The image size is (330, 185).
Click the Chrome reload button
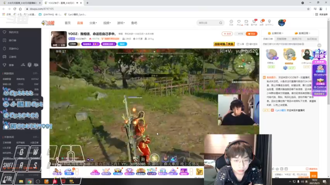[x=15, y=9]
